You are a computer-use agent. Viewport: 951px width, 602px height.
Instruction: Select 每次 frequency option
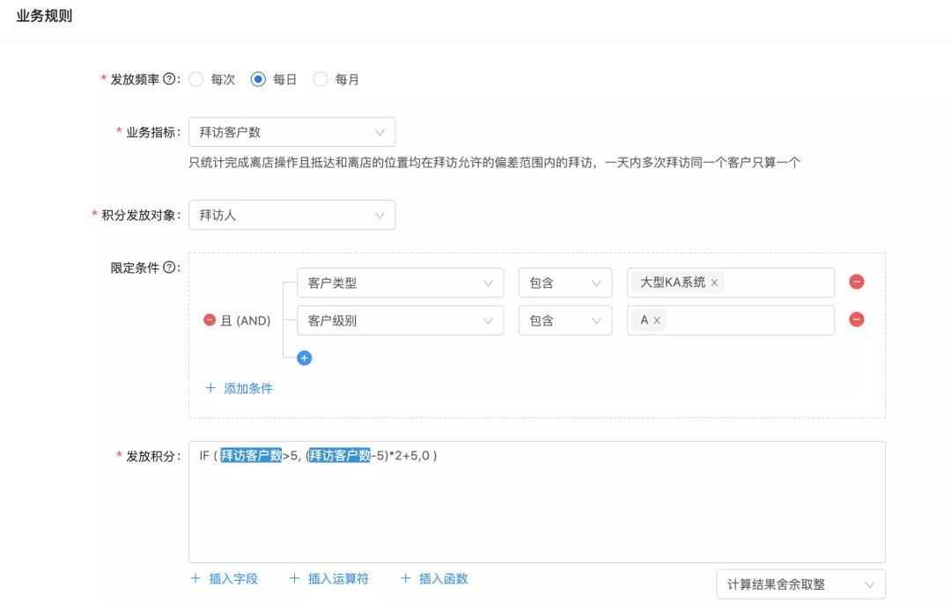coord(196,79)
